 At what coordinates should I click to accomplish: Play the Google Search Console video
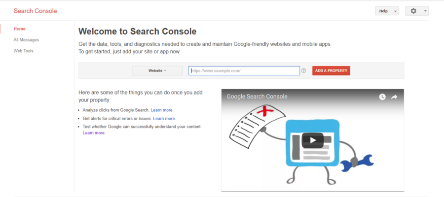313,140
